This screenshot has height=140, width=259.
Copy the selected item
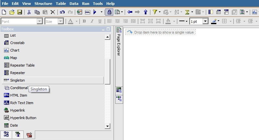pos(37,12)
